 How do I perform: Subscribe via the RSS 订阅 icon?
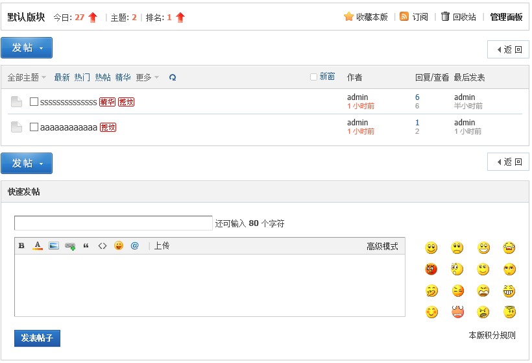coord(404,16)
